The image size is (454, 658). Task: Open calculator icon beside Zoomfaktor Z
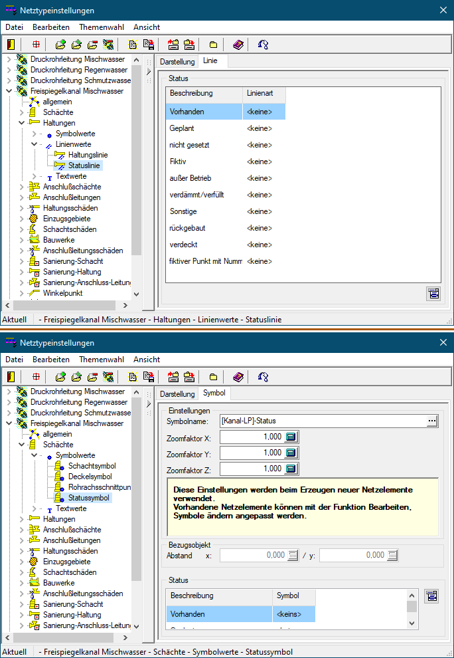click(291, 469)
